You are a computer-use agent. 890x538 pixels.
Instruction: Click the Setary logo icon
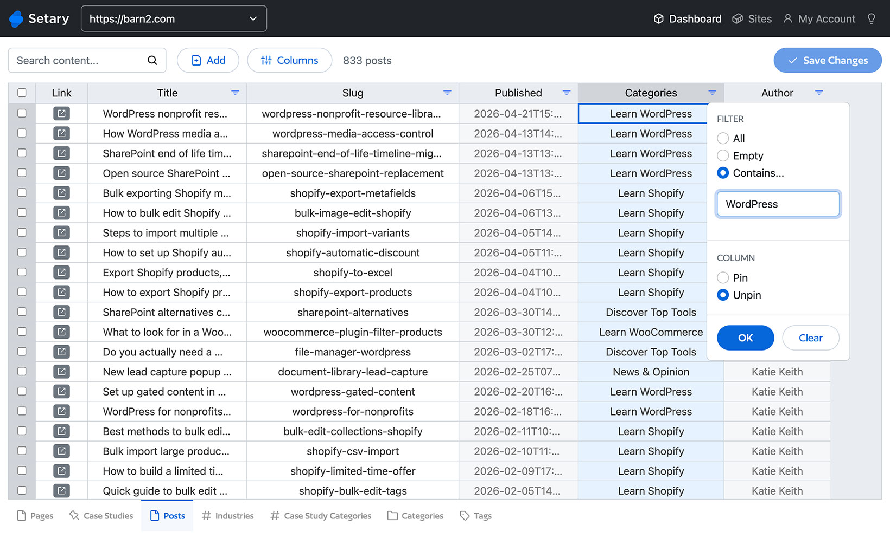(x=16, y=19)
